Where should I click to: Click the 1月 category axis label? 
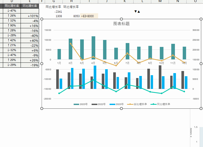[x=59, y=63]
